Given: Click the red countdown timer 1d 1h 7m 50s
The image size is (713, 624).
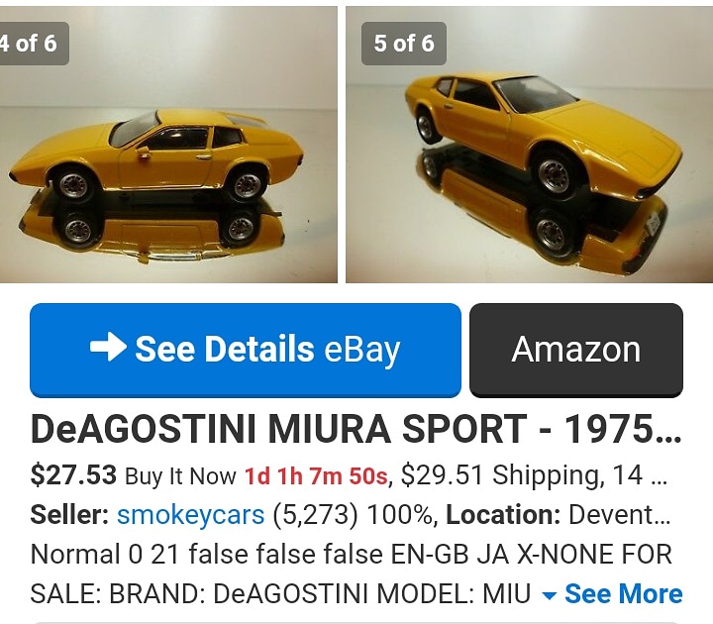Looking at the screenshot, I should click(316, 476).
